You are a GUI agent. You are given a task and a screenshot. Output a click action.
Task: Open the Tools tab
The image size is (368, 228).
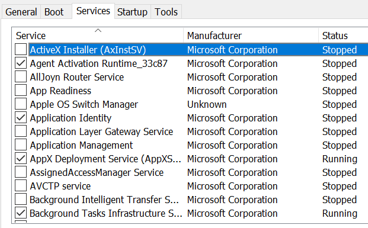coord(166,12)
